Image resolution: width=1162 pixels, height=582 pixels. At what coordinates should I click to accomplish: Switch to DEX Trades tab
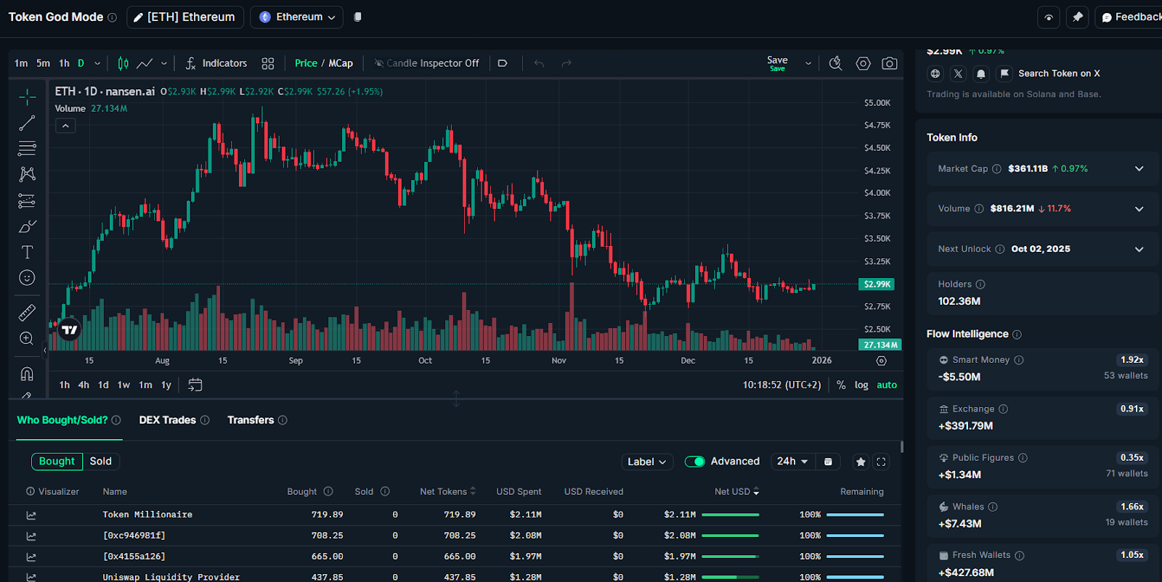coord(168,420)
